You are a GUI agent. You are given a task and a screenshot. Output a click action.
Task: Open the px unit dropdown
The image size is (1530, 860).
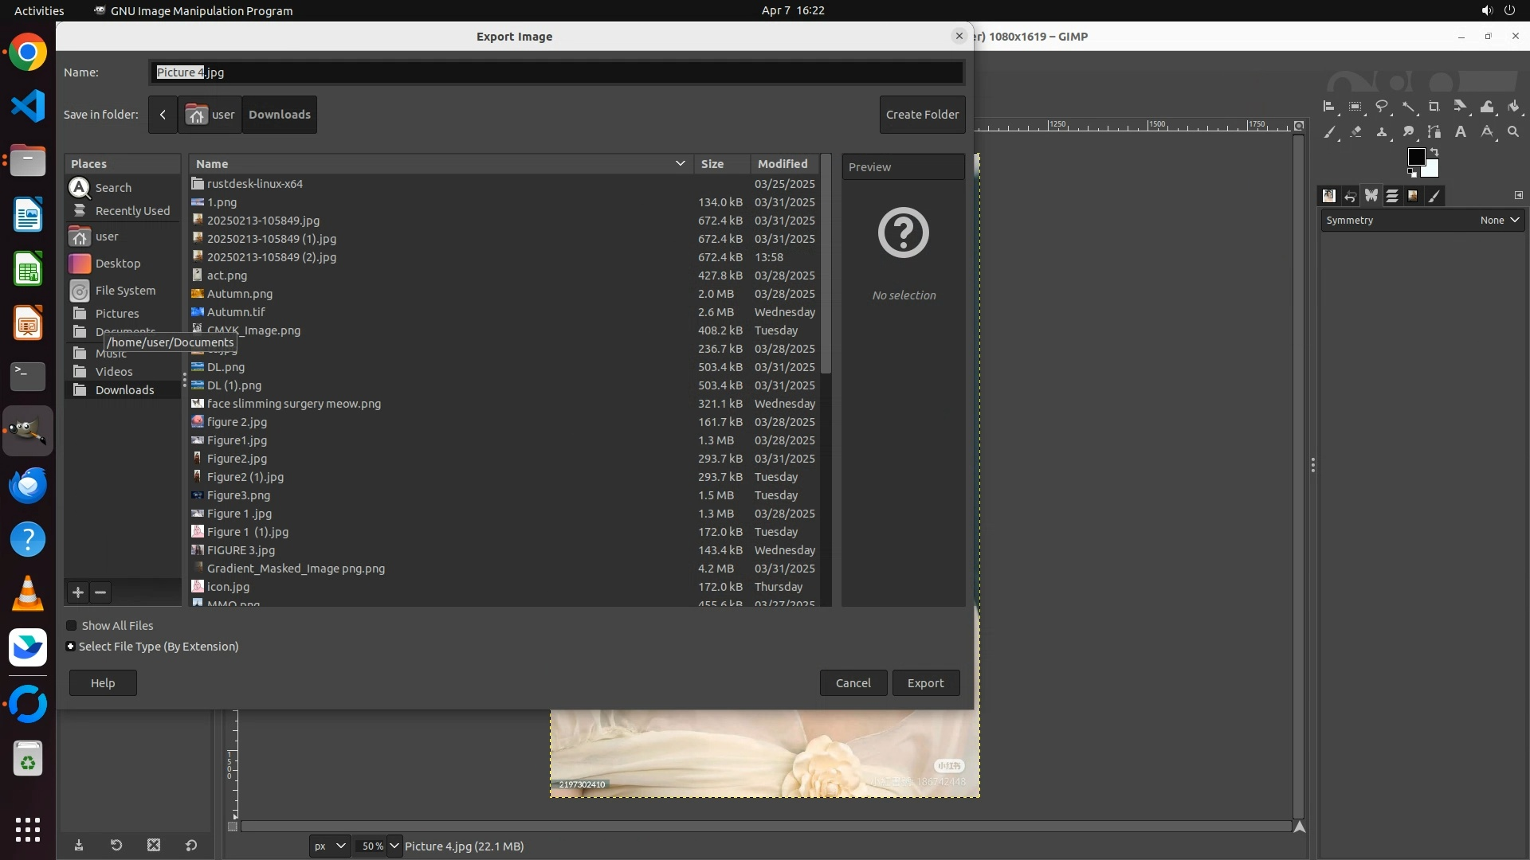[330, 846]
